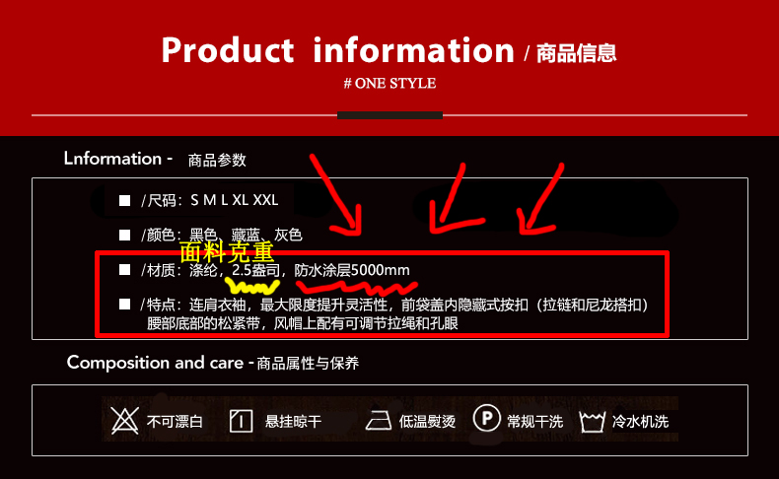Image resolution: width=779 pixels, height=479 pixels.
Task: Click the # ONE STYLE subtitle
Action: [390, 83]
